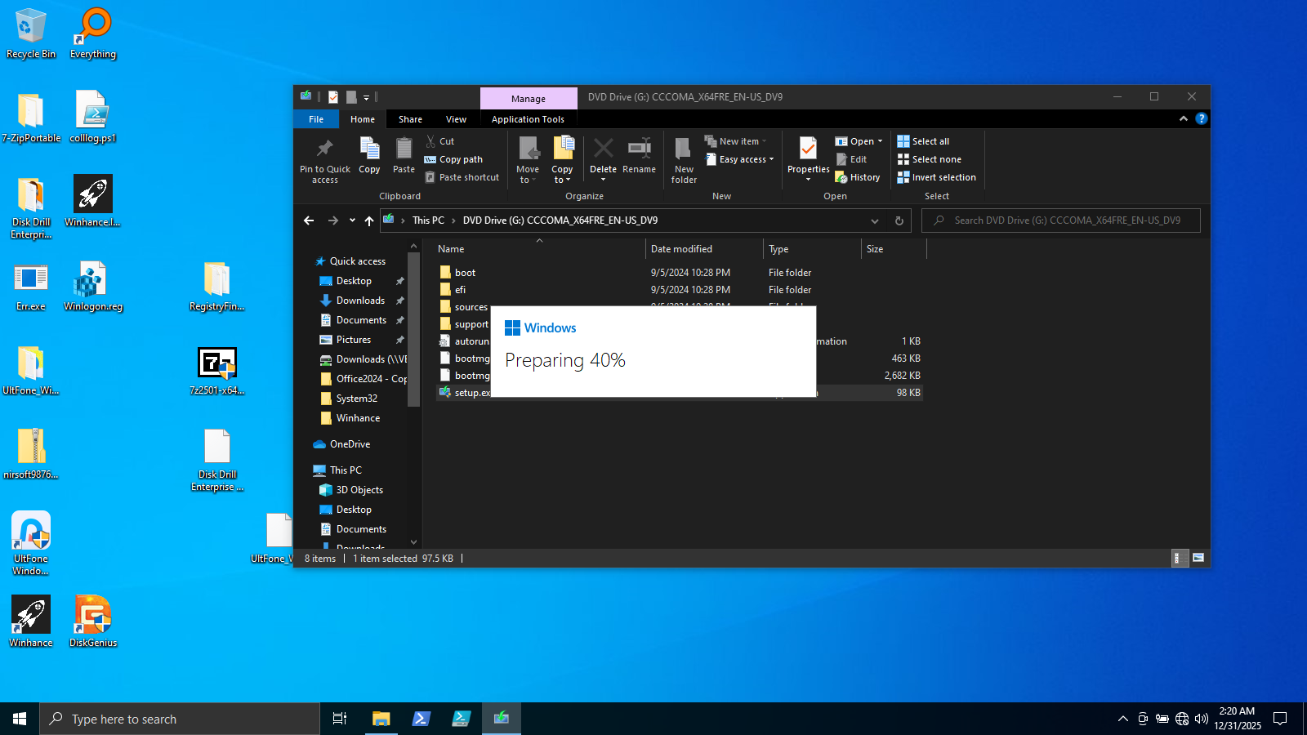Switch to the View tab
Viewport: 1307px width, 735px height.
point(456,118)
